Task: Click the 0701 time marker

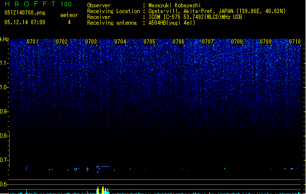Action: tap(33, 42)
